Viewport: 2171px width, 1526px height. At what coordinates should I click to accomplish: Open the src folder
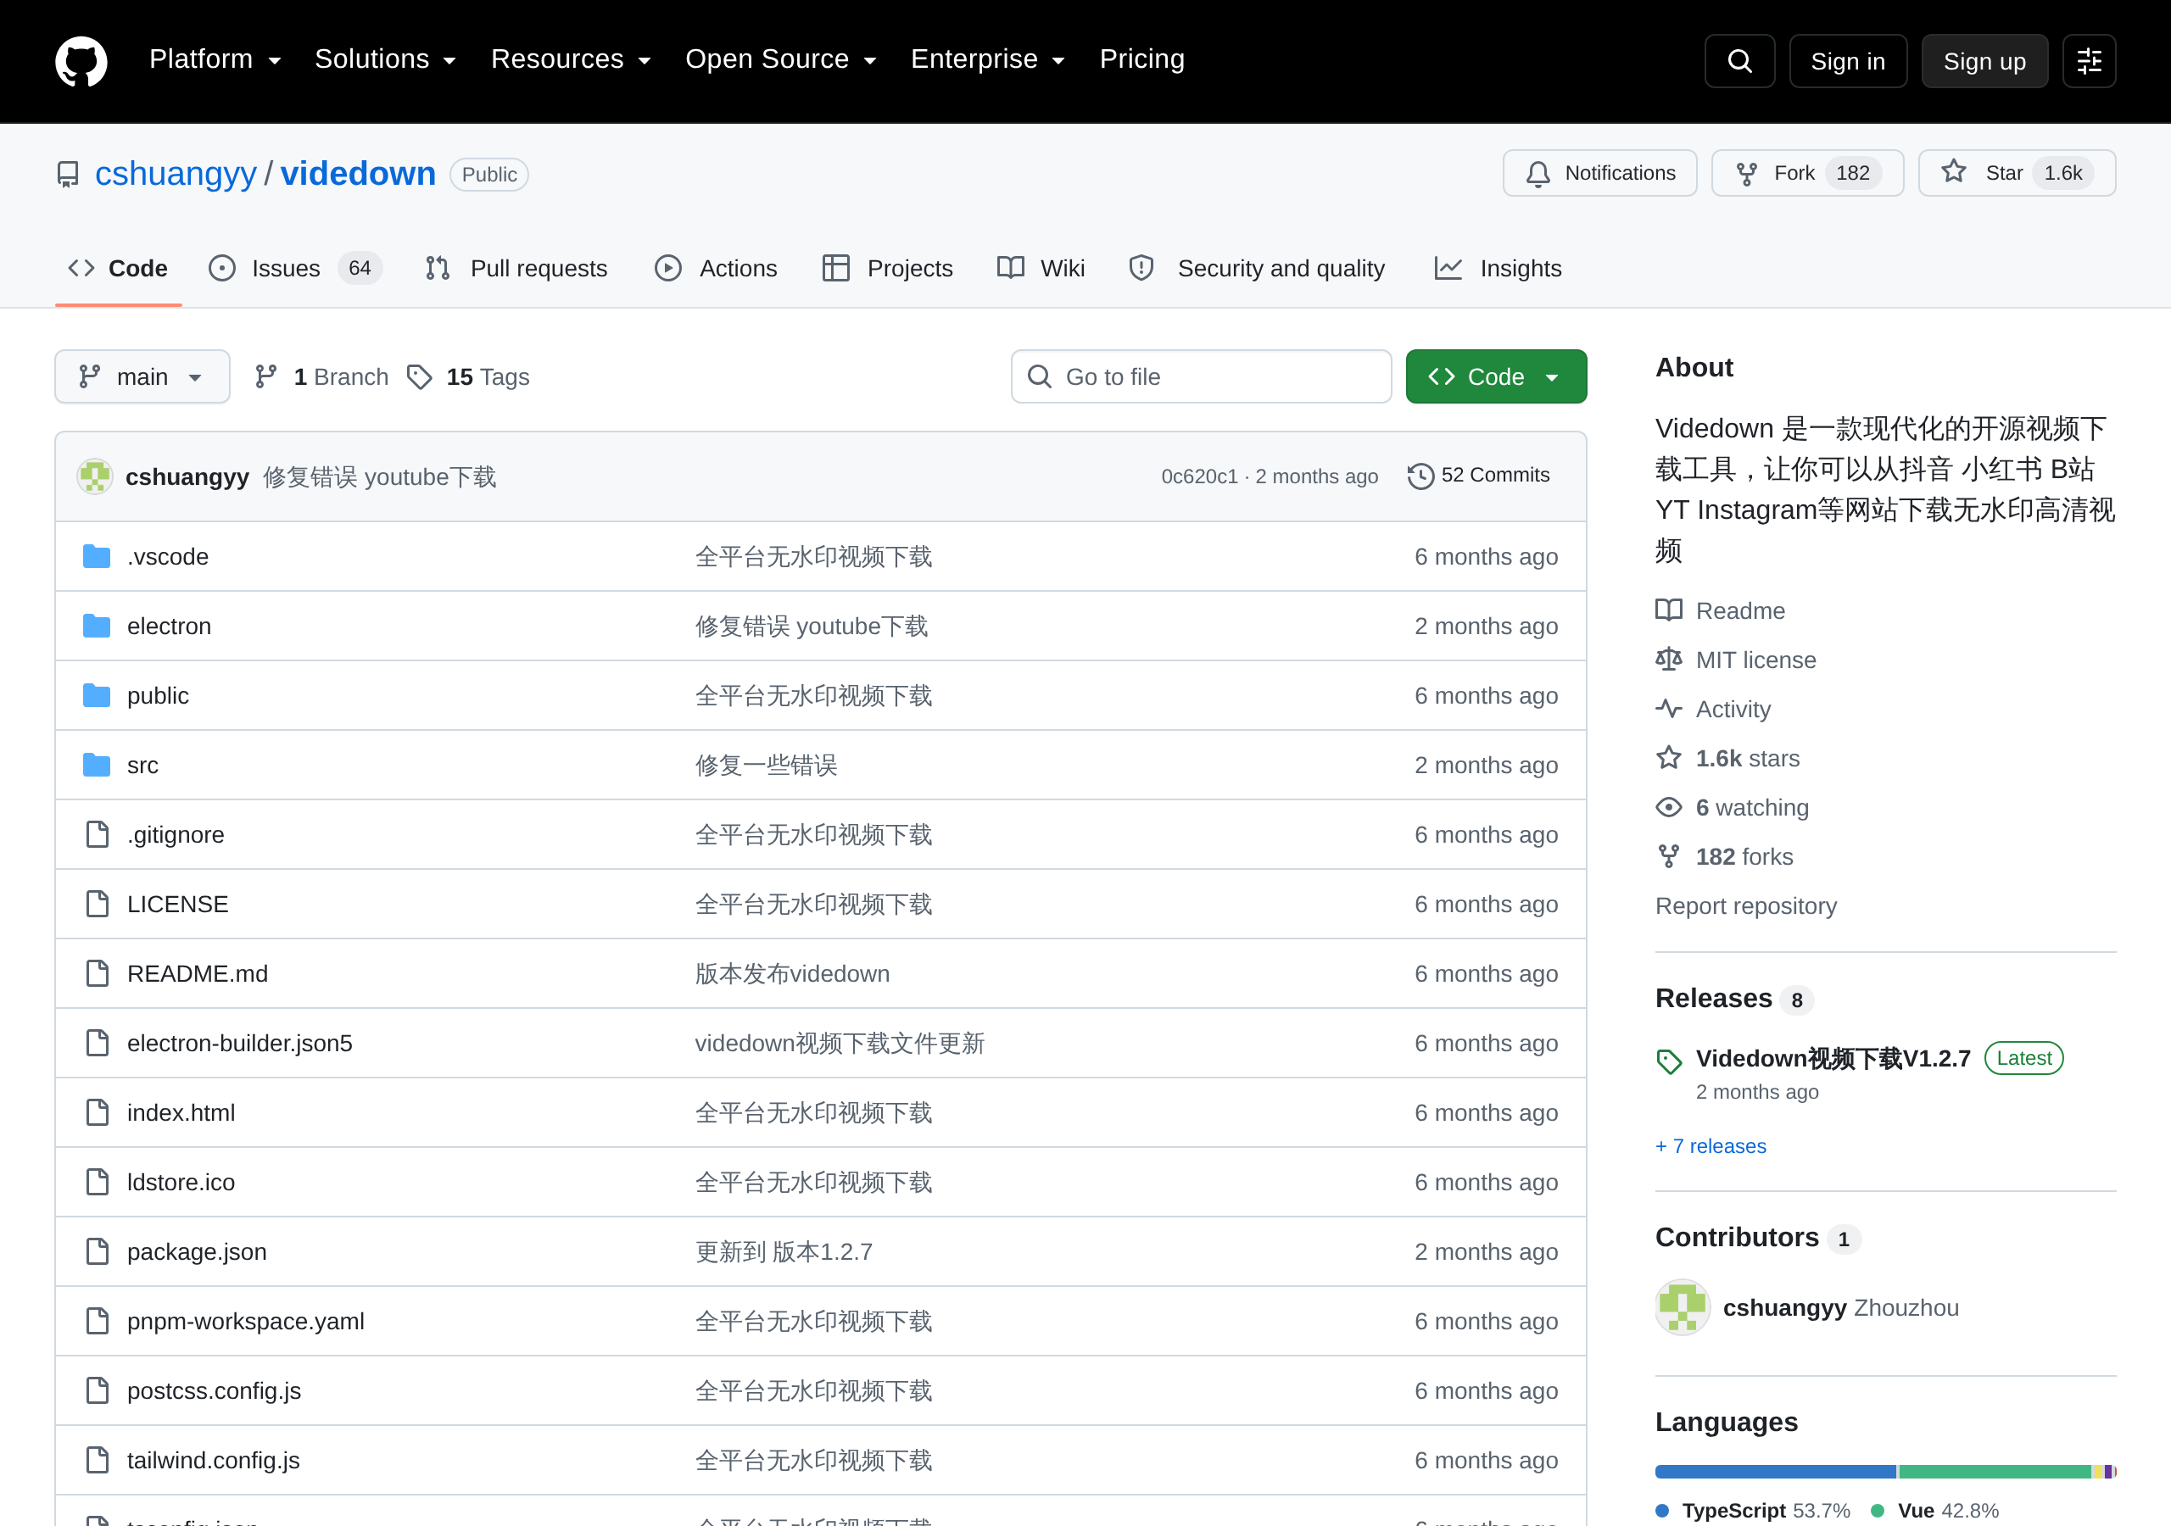142,765
